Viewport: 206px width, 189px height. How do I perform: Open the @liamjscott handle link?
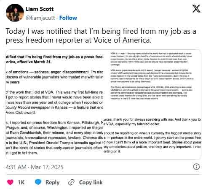[x=40, y=18]
